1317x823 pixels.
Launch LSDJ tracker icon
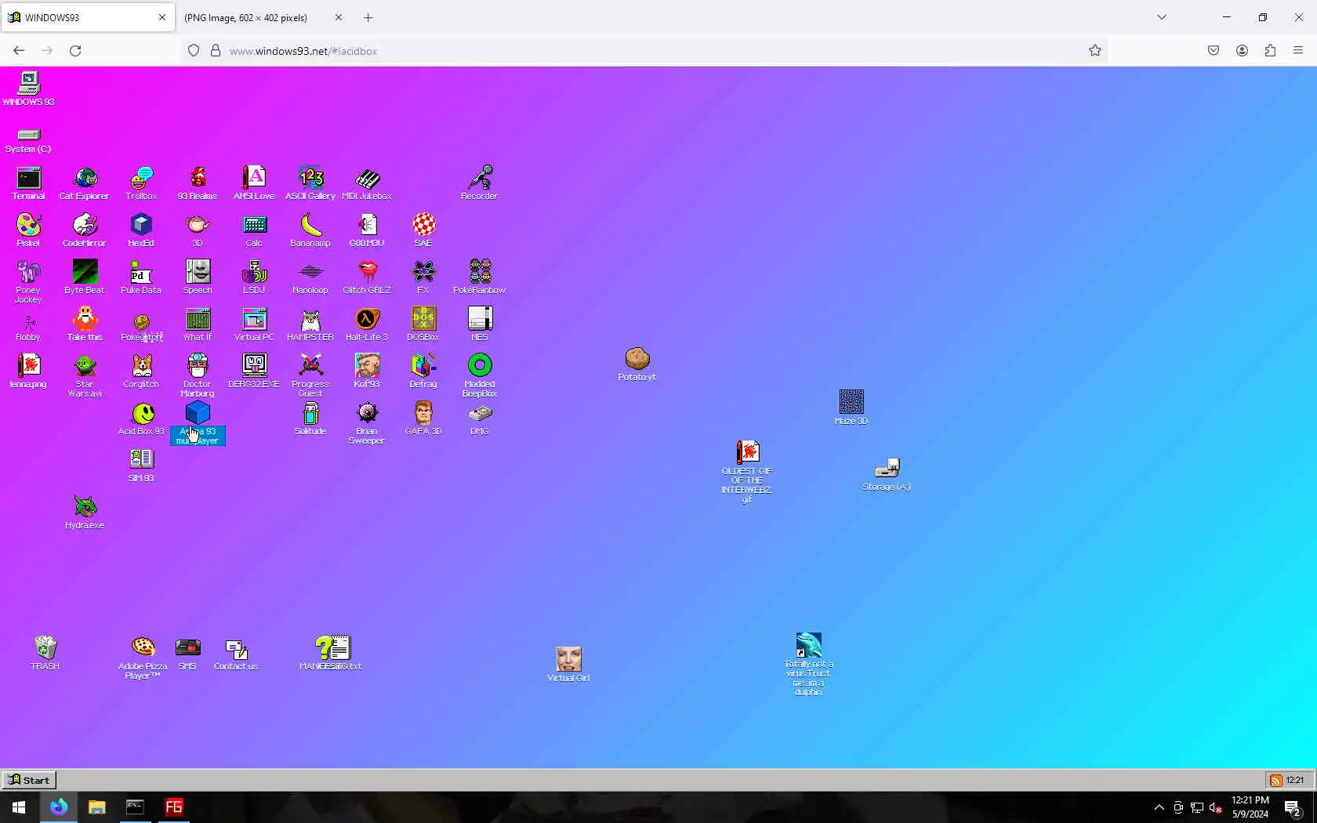(254, 277)
